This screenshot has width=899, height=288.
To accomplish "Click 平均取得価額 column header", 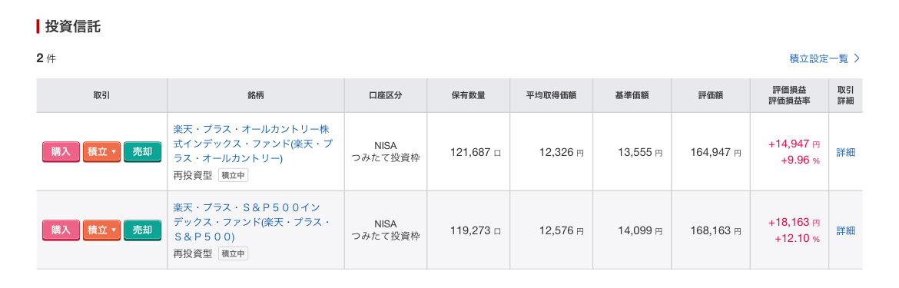I will click(x=552, y=96).
